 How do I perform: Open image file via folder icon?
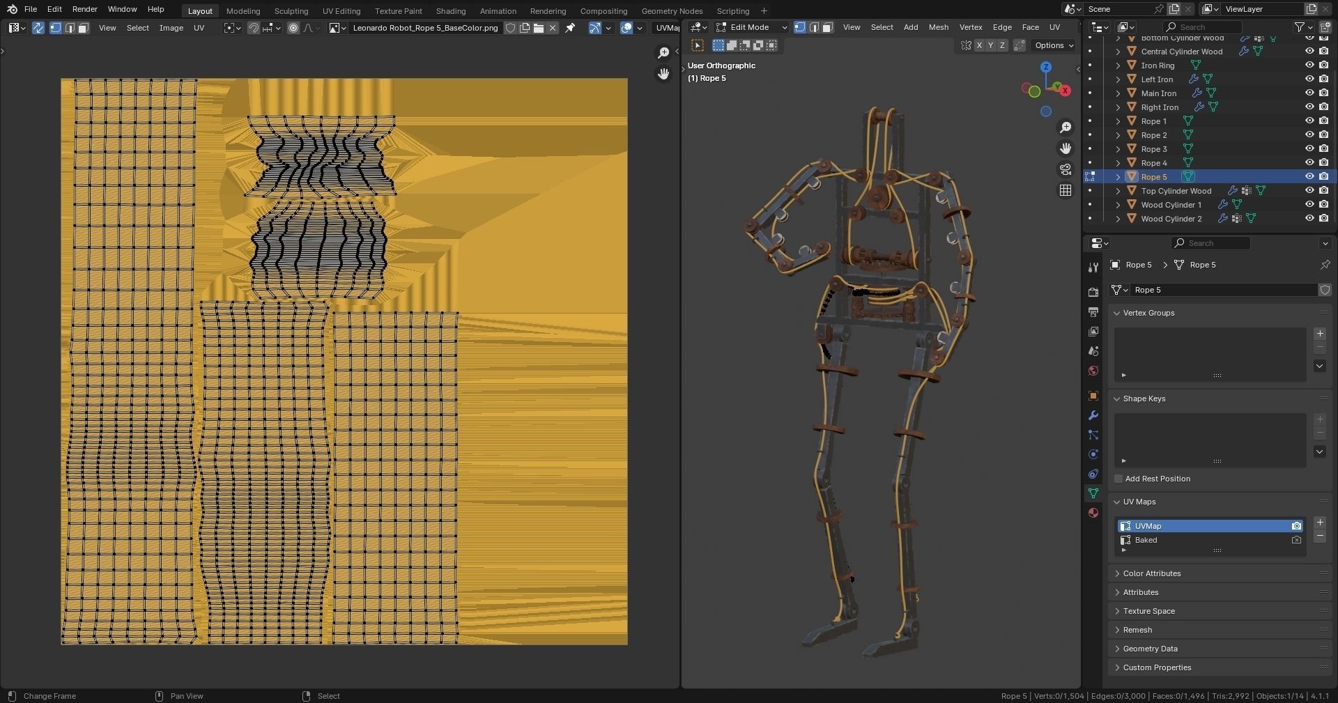click(x=539, y=28)
